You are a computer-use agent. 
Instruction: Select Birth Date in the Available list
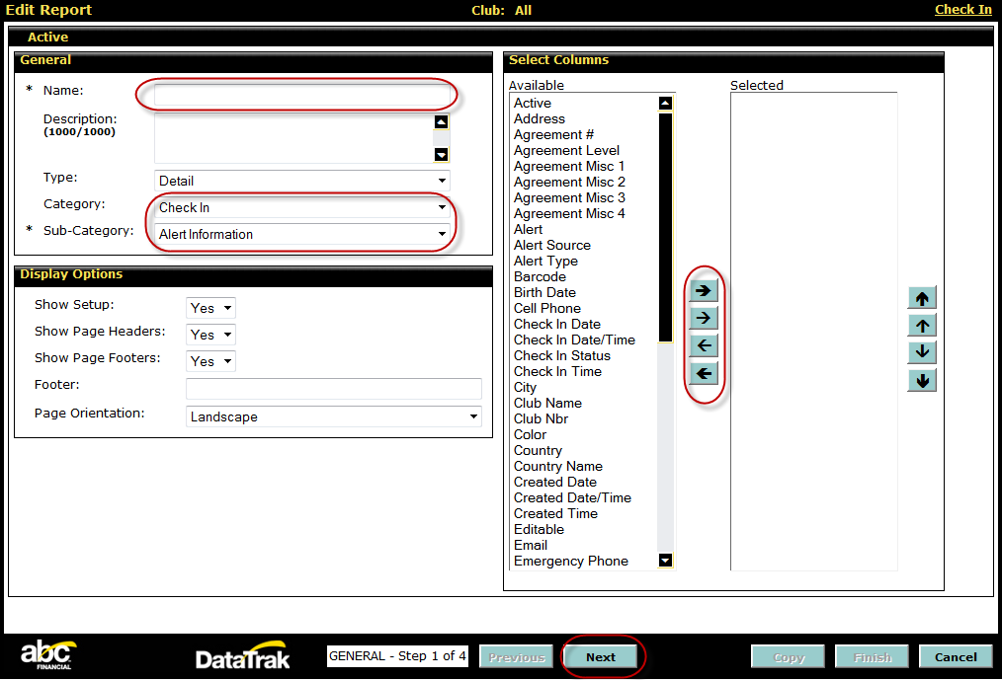pos(544,292)
